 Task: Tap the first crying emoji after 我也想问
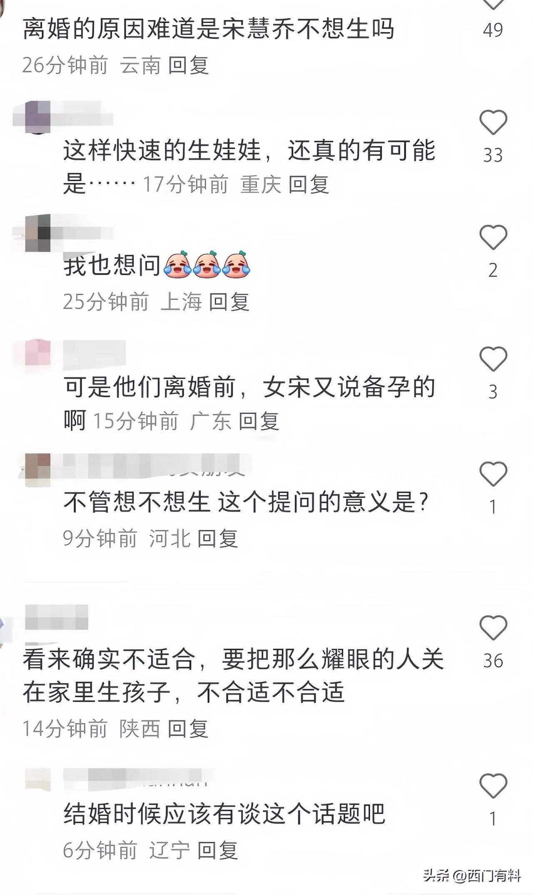(178, 264)
